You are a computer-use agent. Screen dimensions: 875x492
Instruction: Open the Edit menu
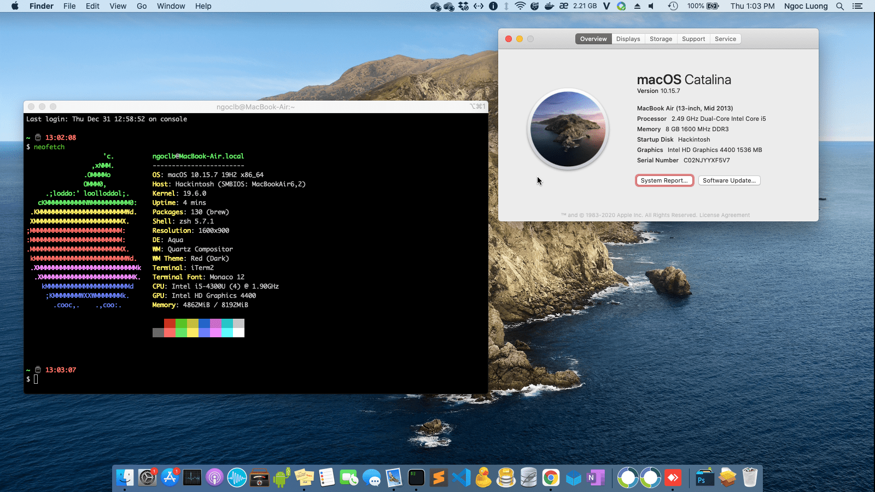(x=92, y=6)
